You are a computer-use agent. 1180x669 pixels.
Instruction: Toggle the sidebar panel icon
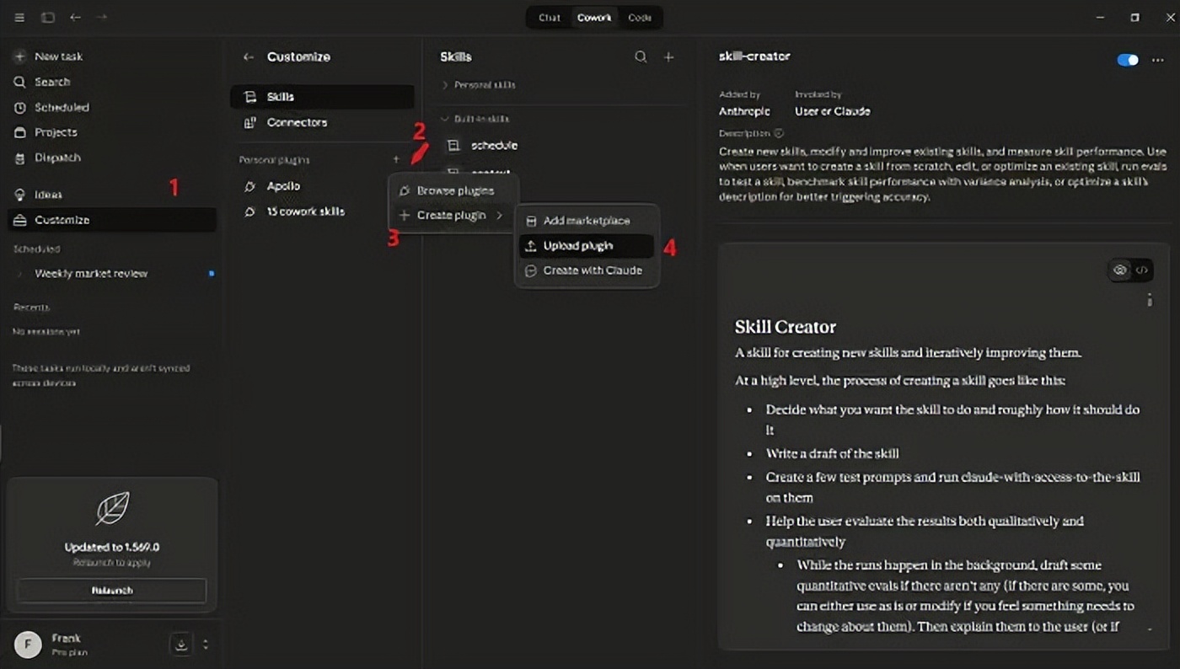click(48, 18)
